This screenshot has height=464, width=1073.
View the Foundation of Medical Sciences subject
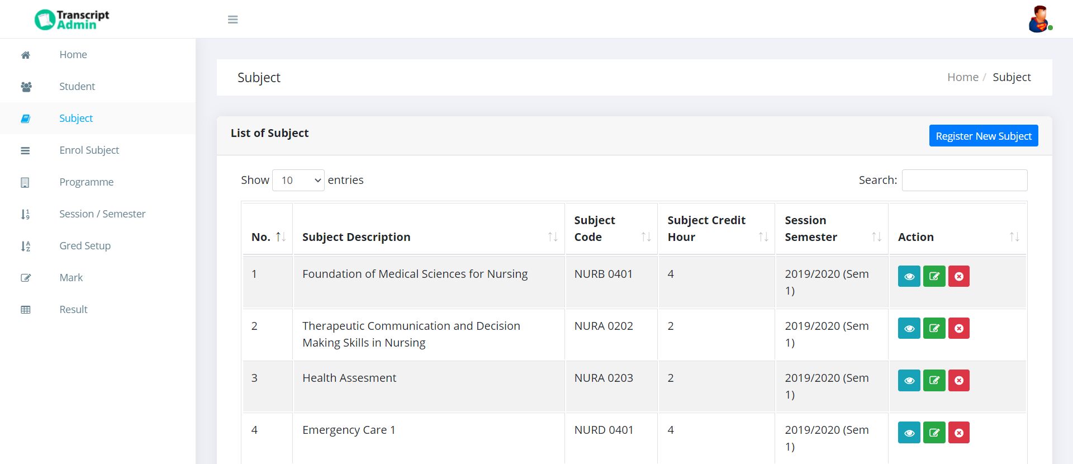(909, 276)
